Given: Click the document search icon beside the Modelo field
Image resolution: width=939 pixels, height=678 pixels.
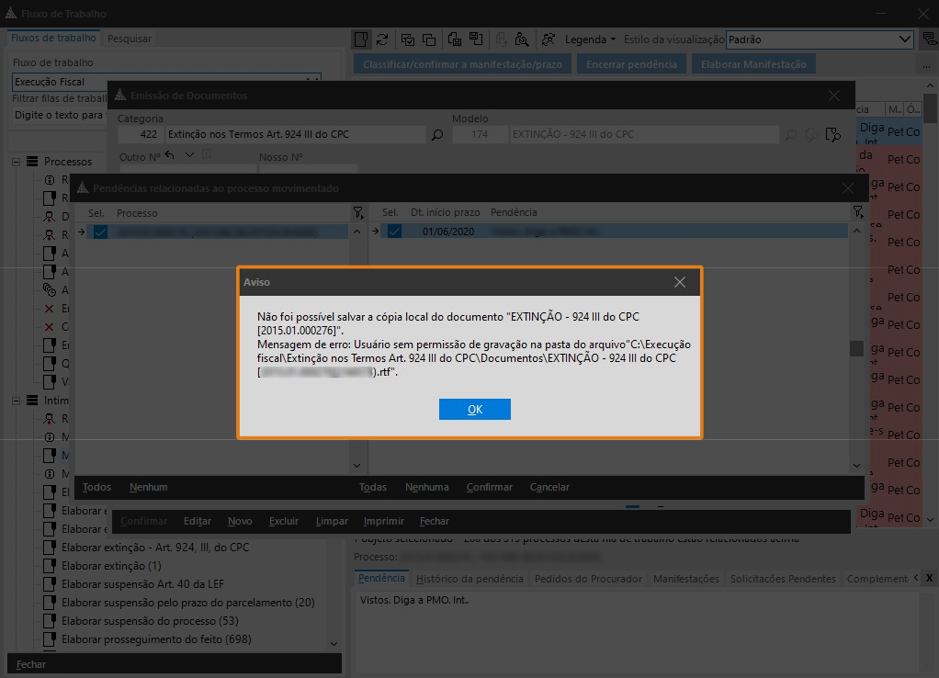Looking at the screenshot, I should [x=832, y=135].
